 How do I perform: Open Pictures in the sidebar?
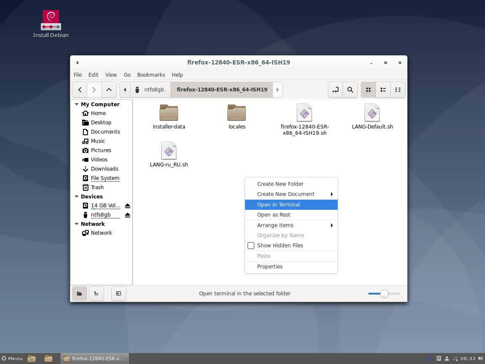(x=101, y=150)
